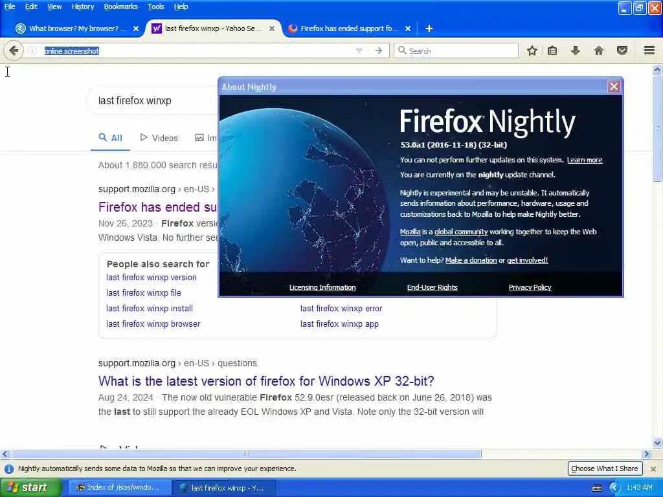Click Learn more link in About Nightly
The image size is (663, 497).
click(x=585, y=160)
